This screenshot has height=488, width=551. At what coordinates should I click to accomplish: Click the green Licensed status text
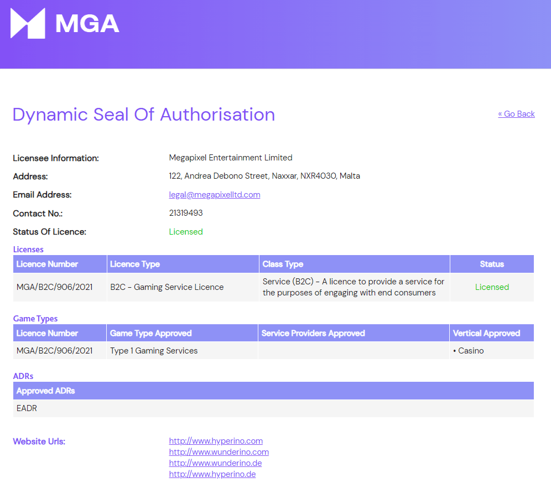[x=186, y=231]
